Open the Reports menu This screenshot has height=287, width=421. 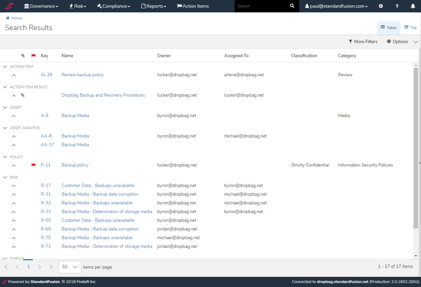click(153, 6)
